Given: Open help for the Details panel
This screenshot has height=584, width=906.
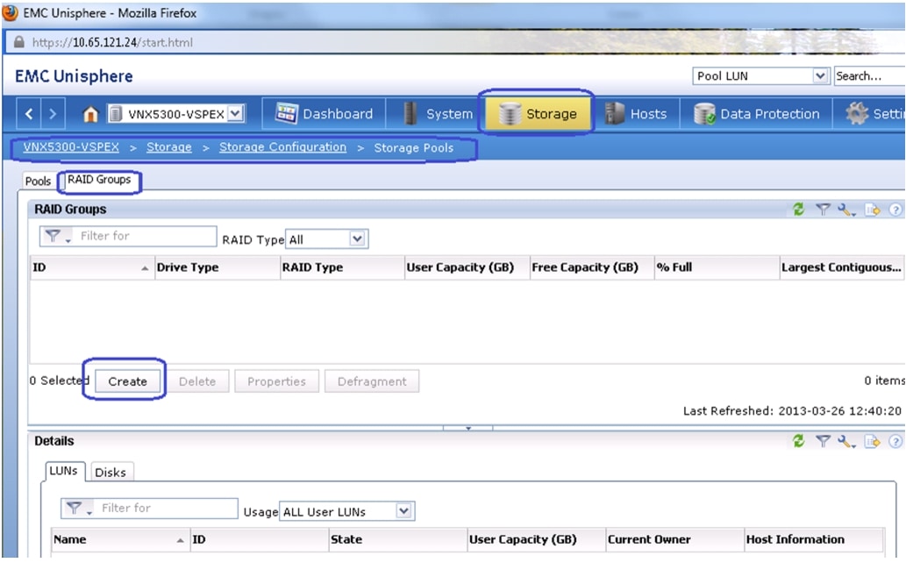Looking at the screenshot, I should tap(895, 441).
